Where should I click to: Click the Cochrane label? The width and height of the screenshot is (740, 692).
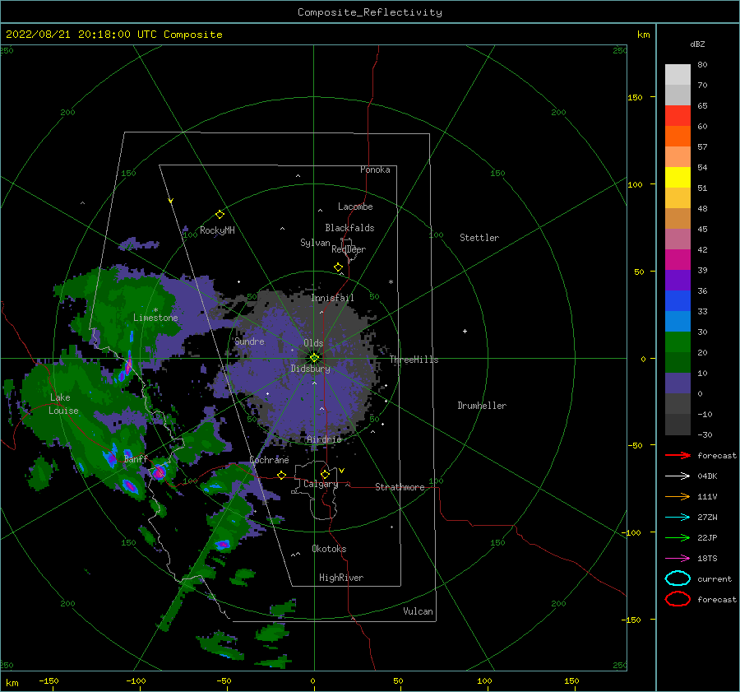click(x=269, y=460)
